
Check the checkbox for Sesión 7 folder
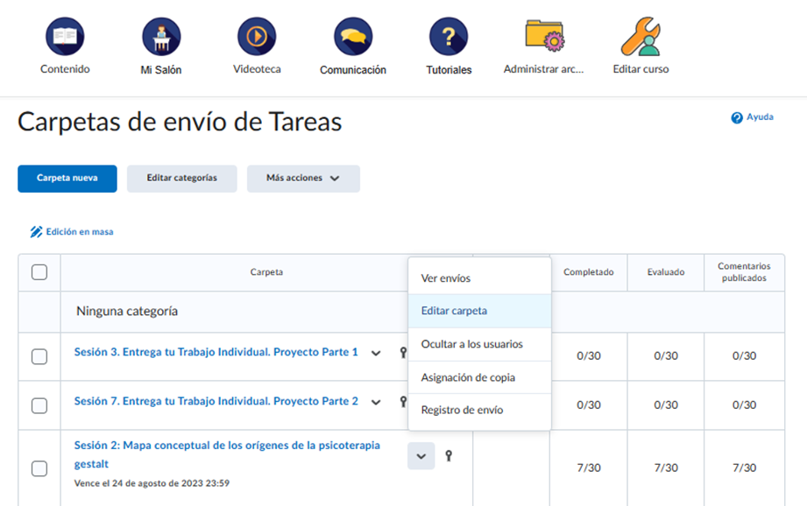pyautogui.click(x=39, y=404)
